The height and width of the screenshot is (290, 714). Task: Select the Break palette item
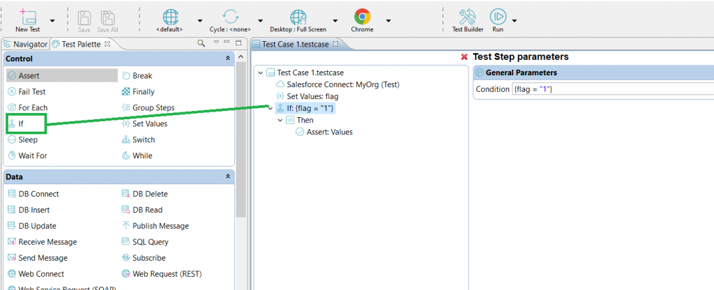pos(137,75)
